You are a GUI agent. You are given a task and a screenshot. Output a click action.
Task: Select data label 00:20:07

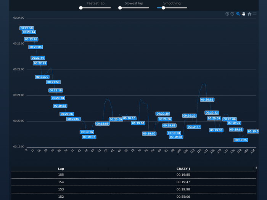[73, 119]
